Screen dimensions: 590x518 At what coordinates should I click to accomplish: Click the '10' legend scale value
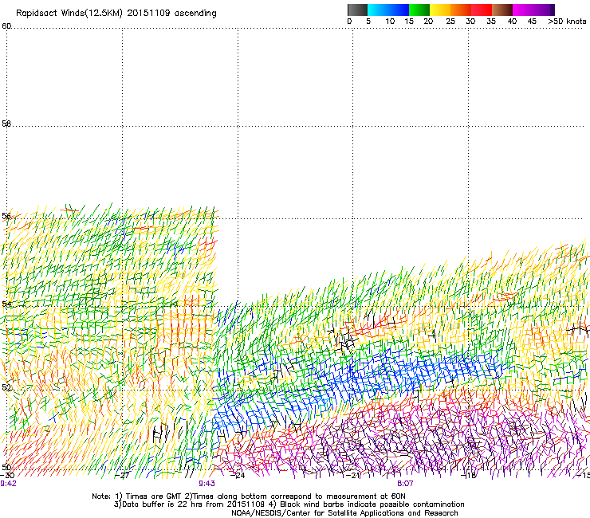tap(390, 22)
